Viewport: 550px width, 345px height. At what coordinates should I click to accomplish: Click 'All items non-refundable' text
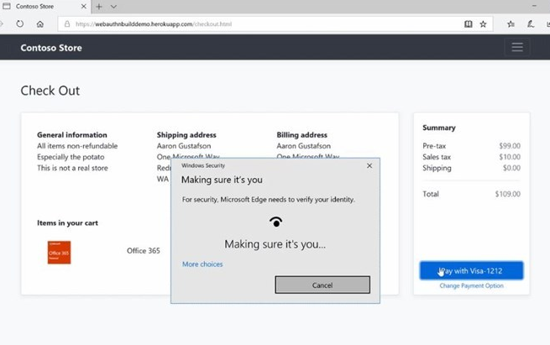click(77, 146)
